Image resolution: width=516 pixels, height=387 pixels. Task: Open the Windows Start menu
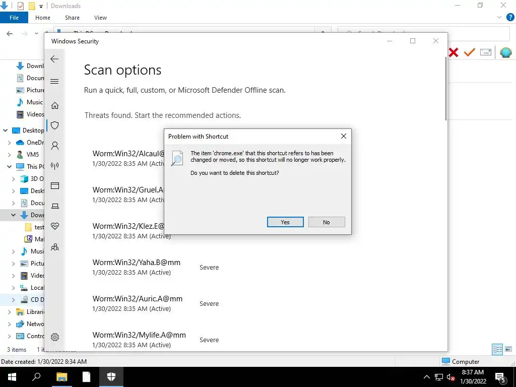point(12,377)
